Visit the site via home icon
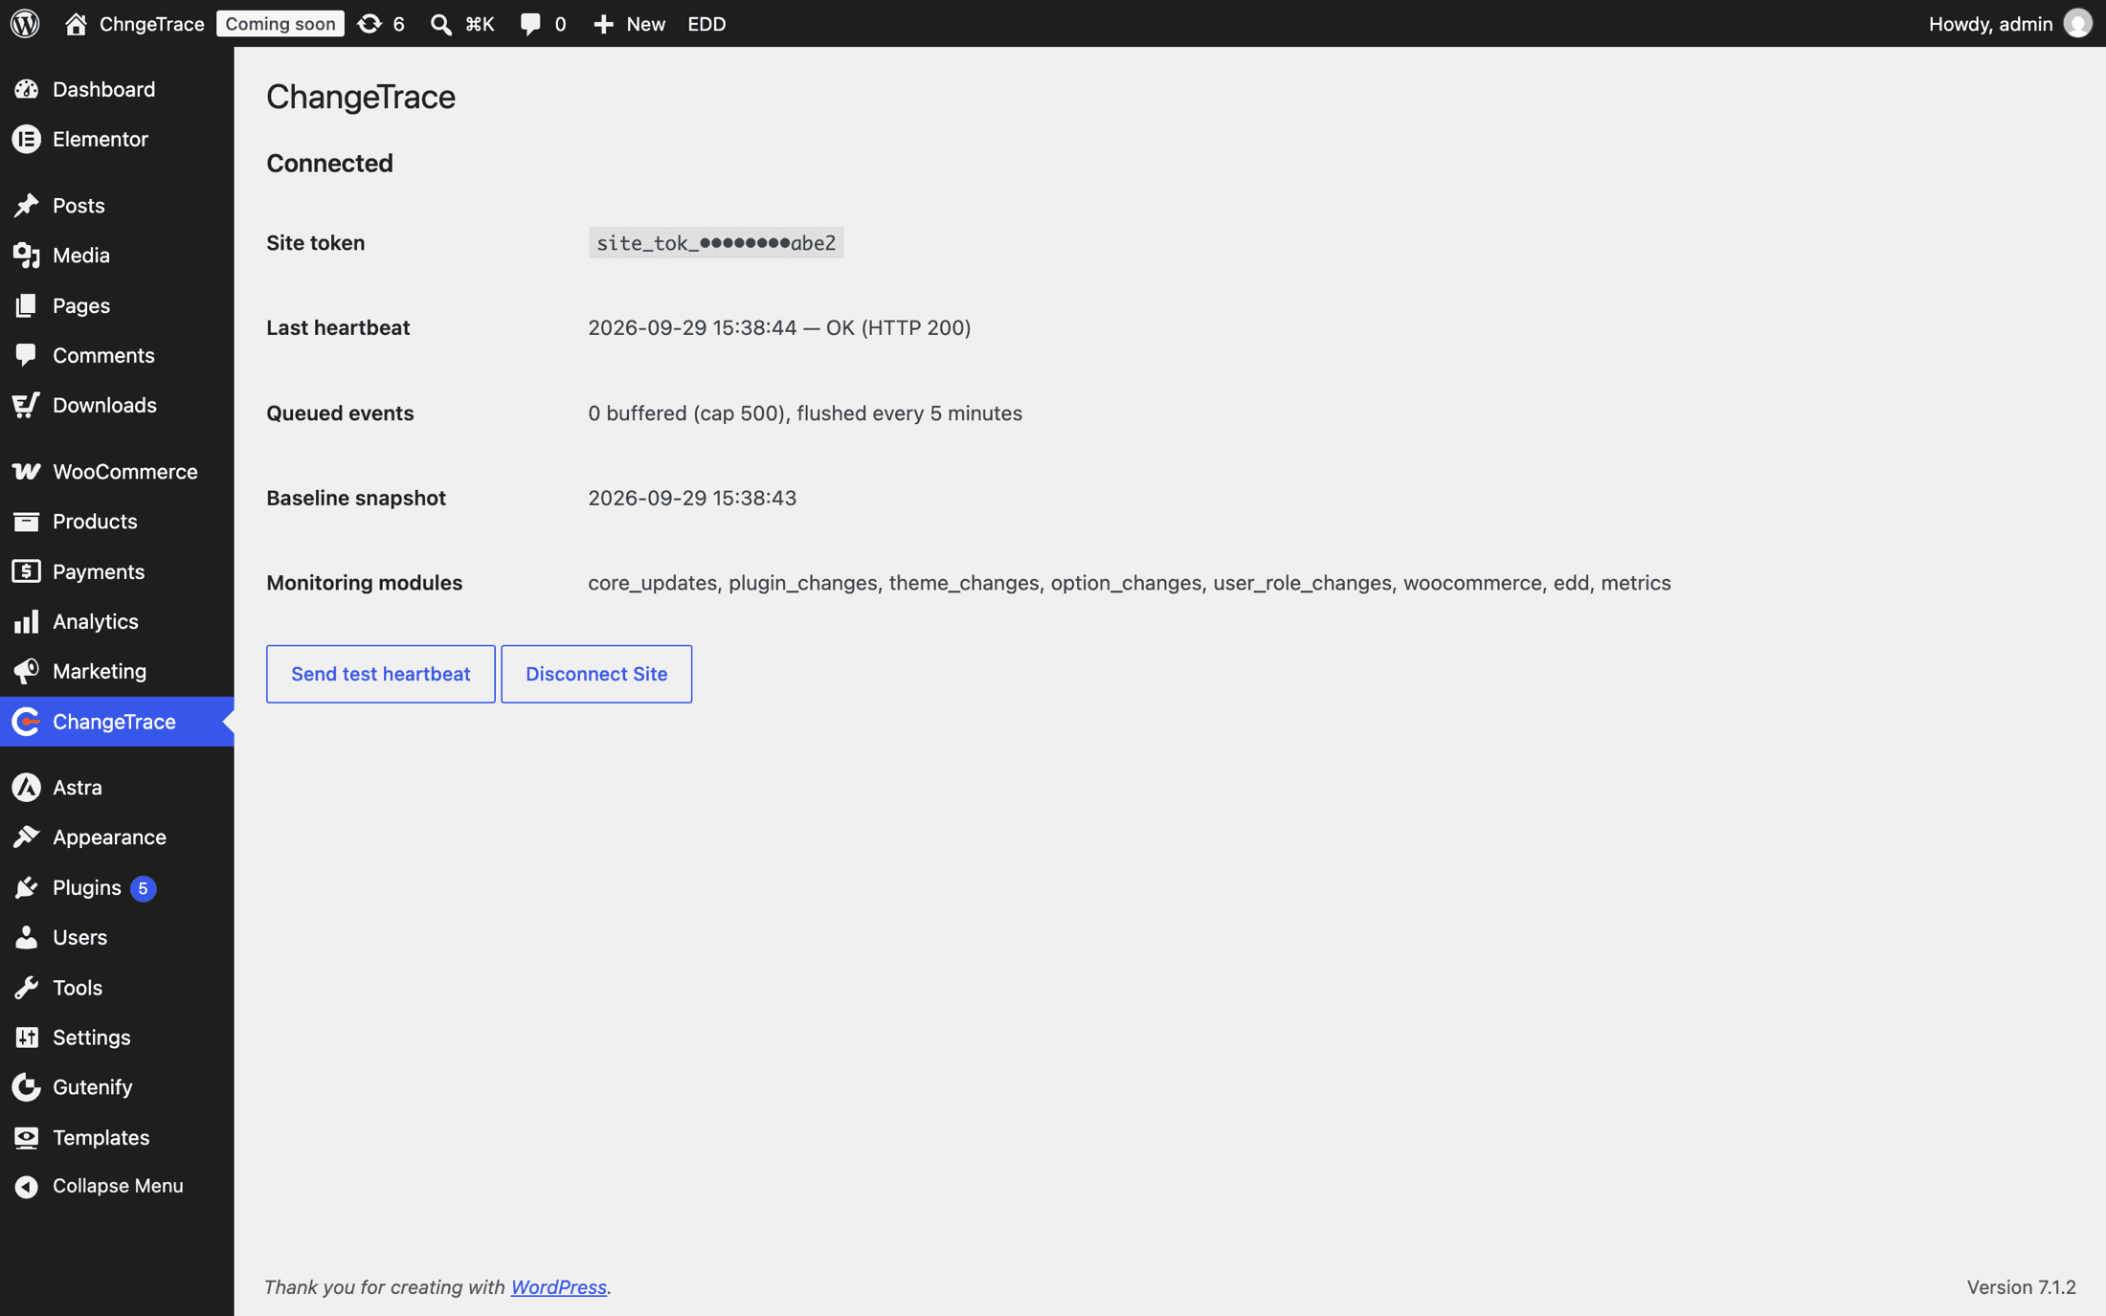Image resolution: width=2106 pixels, height=1316 pixels. pos(76,23)
